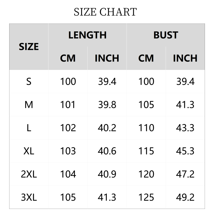Click the LENGTH column header
Image resolution: width=211 pixels, height=211 pixels.
point(87,35)
